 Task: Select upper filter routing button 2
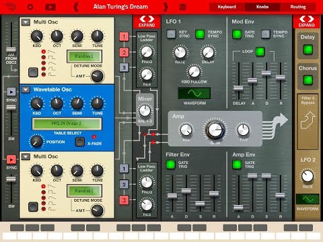click(124, 52)
